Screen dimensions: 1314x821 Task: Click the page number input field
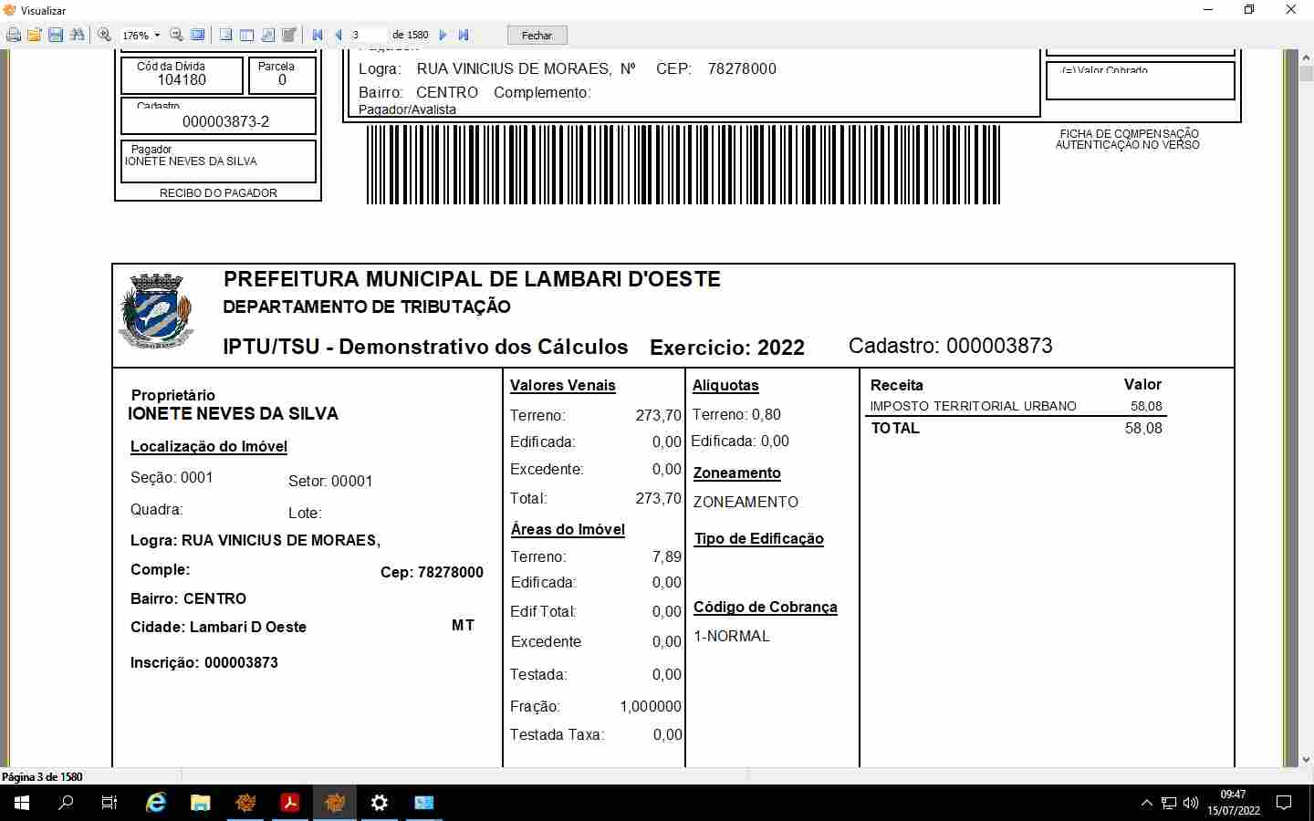click(x=368, y=35)
